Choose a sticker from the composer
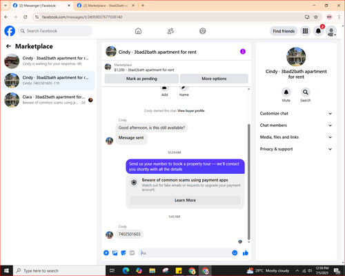Screen dimensions: 345x276 click(124, 253)
